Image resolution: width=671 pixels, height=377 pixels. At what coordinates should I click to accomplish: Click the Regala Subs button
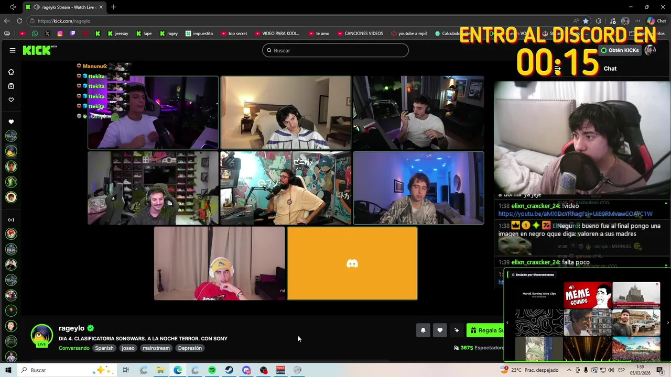[x=485, y=330]
